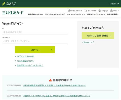This screenshot has width=121, height=100.
Task: Click the date 2022年03月17日
Action: point(14,86)
